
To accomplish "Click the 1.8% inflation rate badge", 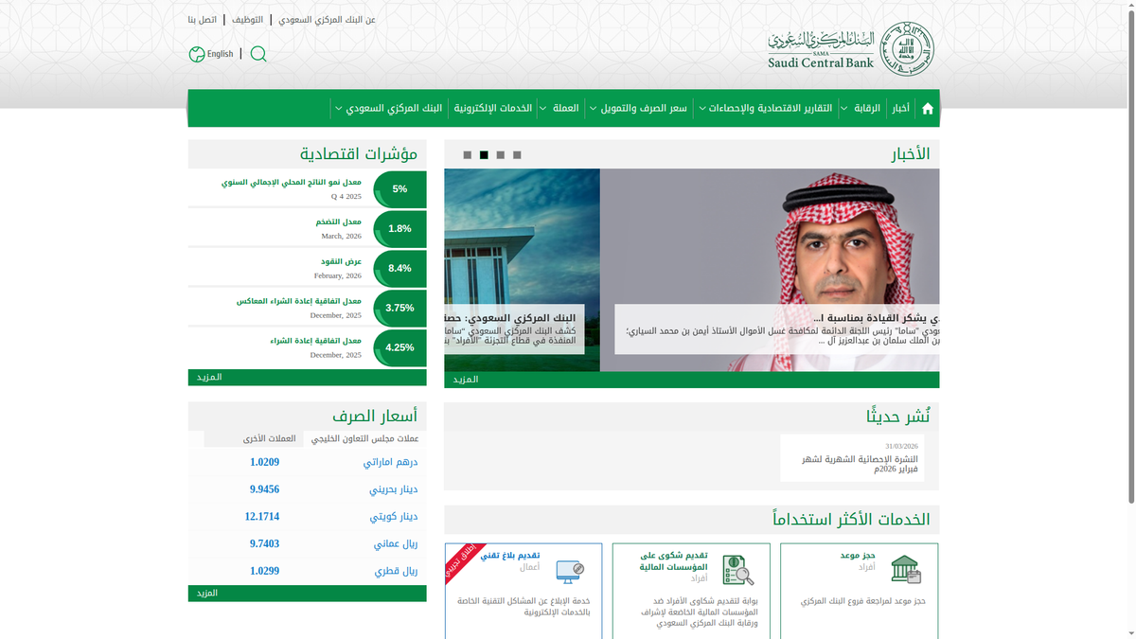I will [x=399, y=228].
